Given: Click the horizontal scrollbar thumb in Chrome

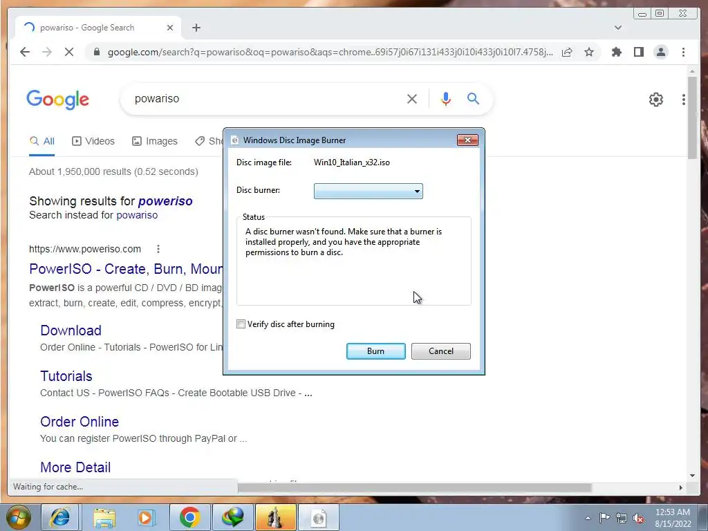Looking at the screenshot, I should point(415,487).
